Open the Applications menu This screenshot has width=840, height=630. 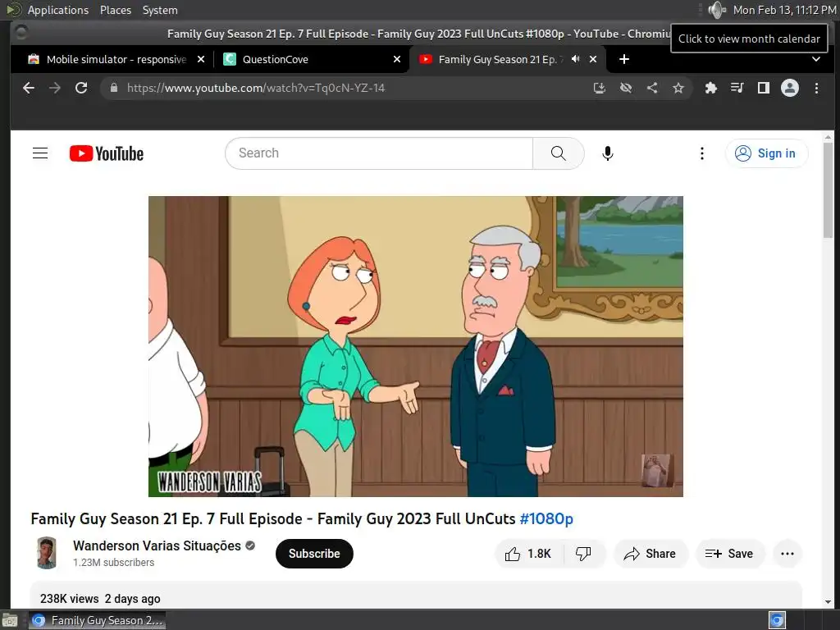[58, 10]
